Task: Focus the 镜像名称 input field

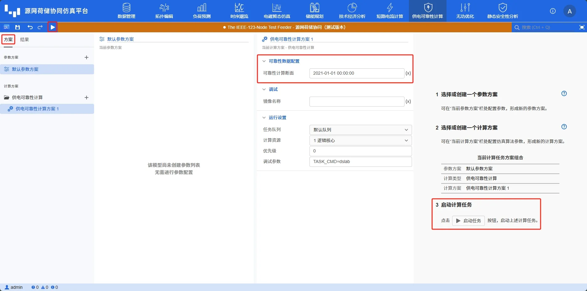Action: tap(357, 101)
